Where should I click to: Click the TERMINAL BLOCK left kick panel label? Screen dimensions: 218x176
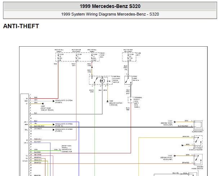[x=138, y=102]
